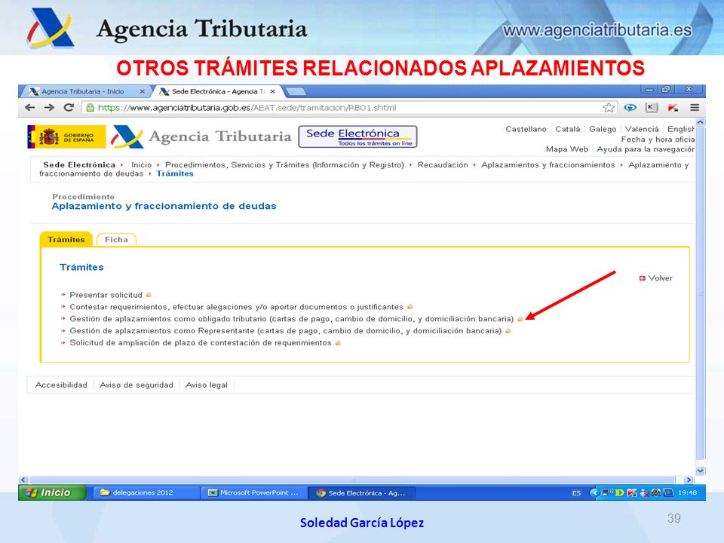The height and width of the screenshot is (543, 724).
Task: Open the Windows Inicio start button
Action: click(x=52, y=492)
